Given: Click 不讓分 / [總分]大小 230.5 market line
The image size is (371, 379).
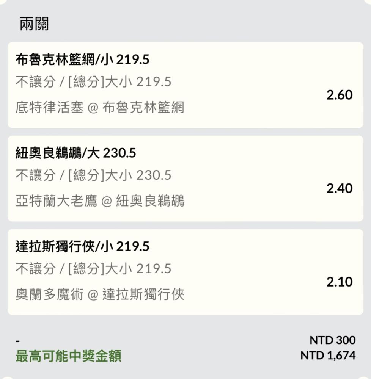Looking at the screenshot, I should (93, 175).
